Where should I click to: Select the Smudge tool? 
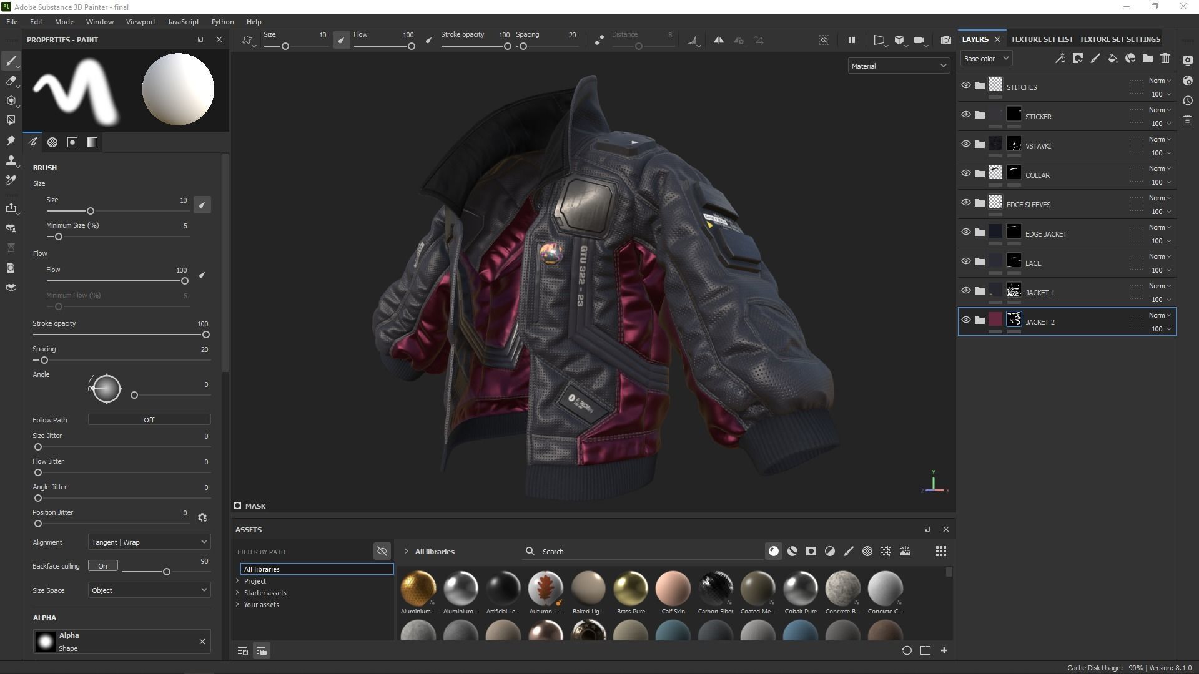[11, 140]
